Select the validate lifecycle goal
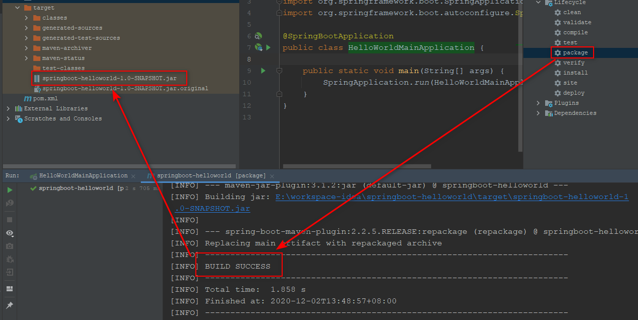638x320 pixels. [x=572, y=22]
